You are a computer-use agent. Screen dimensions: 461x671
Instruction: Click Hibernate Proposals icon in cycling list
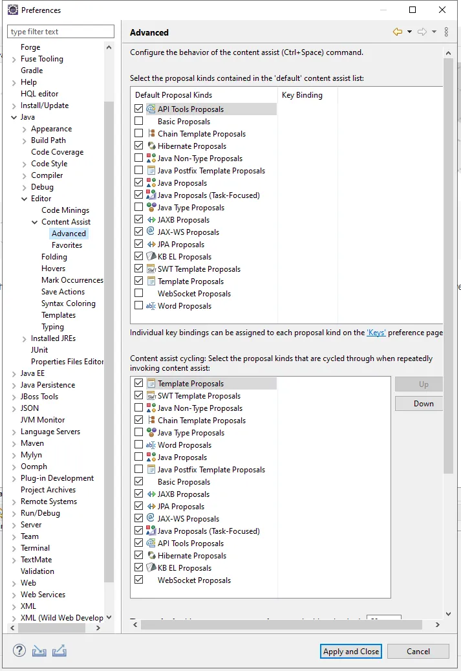pyautogui.click(x=151, y=555)
